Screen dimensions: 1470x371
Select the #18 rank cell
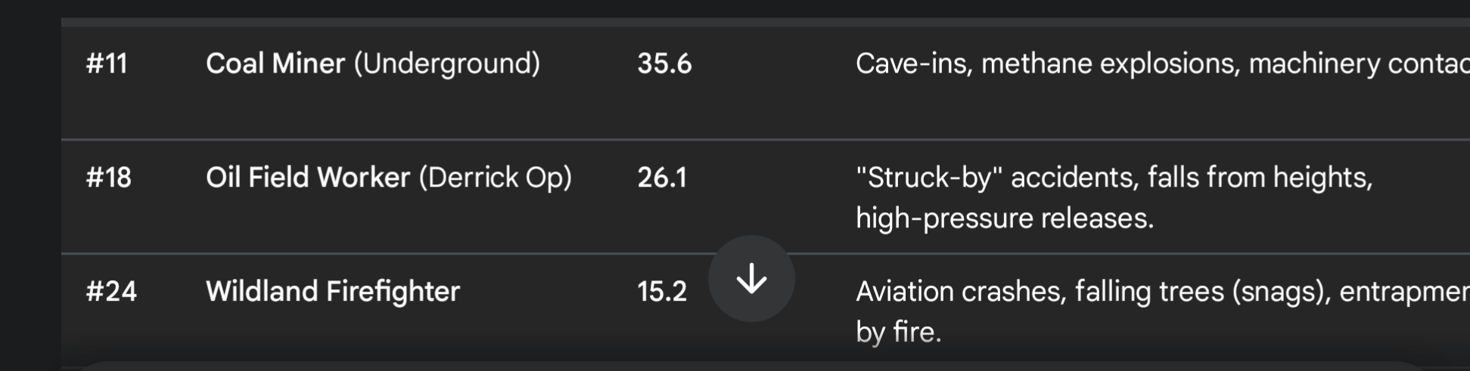(108, 178)
